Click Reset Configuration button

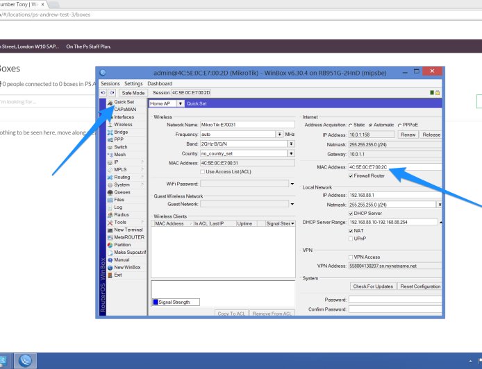[x=420, y=286]
